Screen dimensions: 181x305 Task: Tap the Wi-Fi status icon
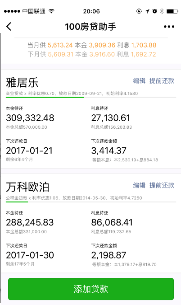click(51, 11)
